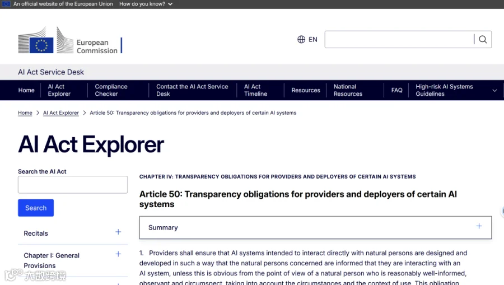Screen dimensions: 504x285
Task: Click the AI Act Explorer breadcrumb link
Action: point(60,113)
